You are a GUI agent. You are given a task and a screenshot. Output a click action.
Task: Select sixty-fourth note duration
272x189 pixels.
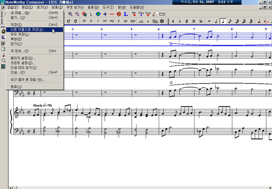coord(251,21)
